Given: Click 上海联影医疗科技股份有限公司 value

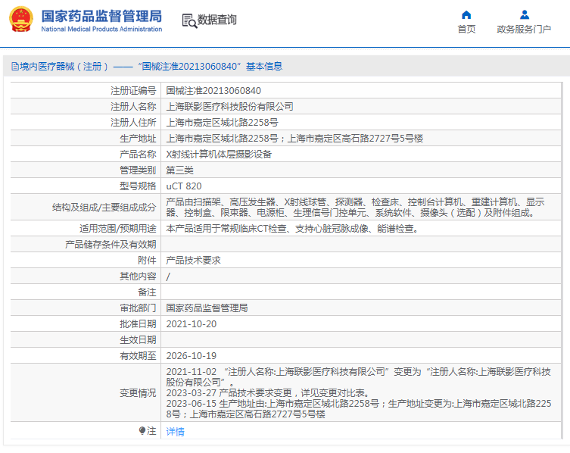Looking at the screenshot, I should [230, 107].
